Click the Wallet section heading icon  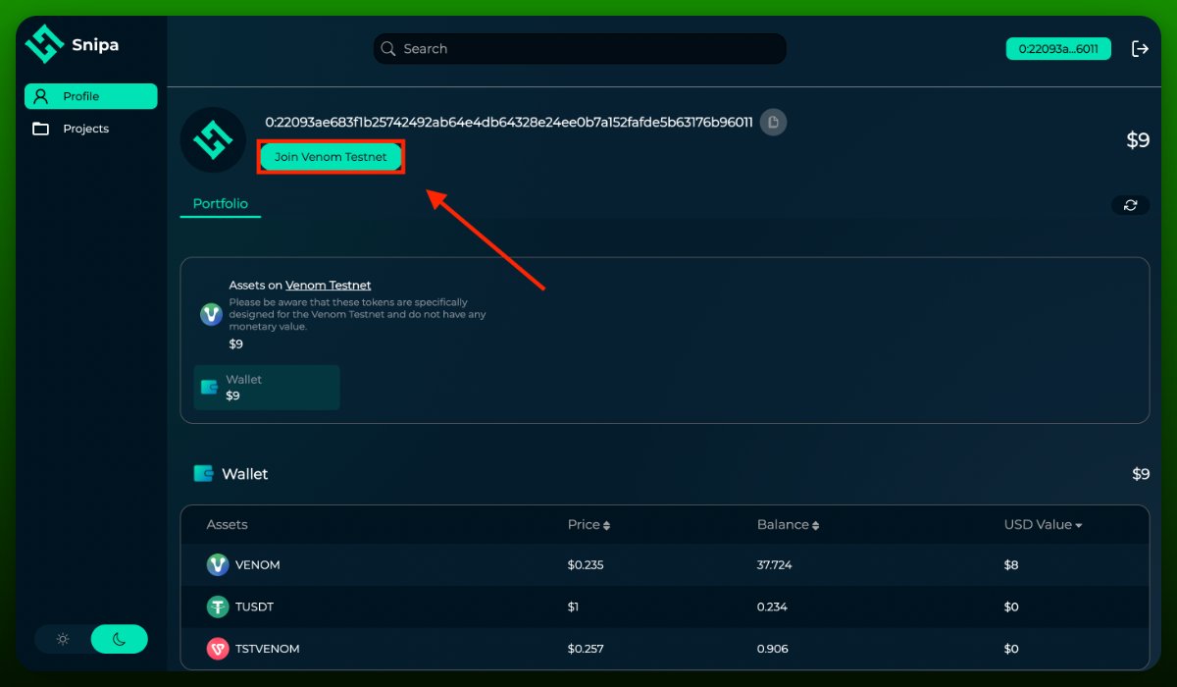(204, 473)
